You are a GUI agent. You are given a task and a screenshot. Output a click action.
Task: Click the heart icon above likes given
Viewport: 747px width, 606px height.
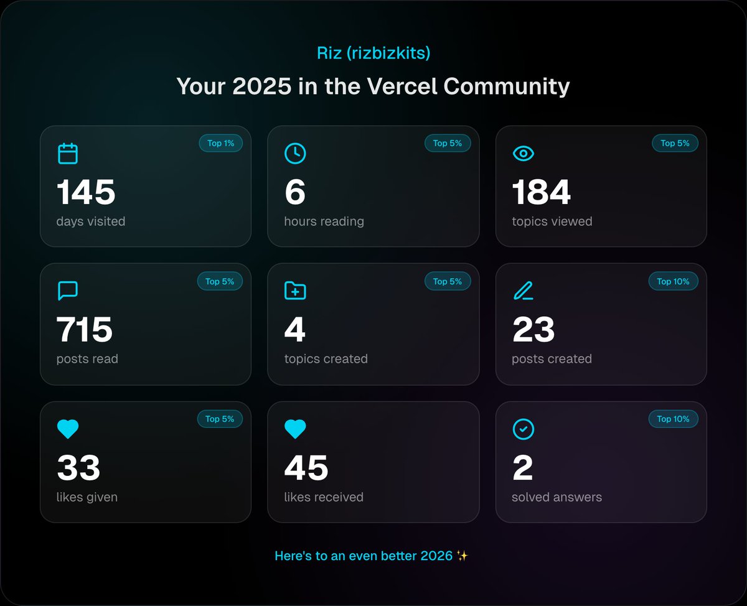point(68,429)
